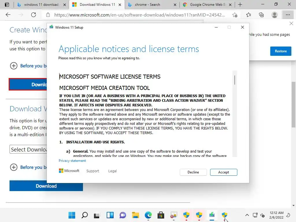Close the 'Google Chrome Web B' tab
The image size is (296, 222).
pos(230,5)
